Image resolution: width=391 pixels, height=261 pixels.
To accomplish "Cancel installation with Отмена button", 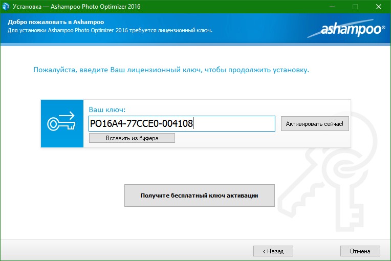I will (x=360, y=251).
